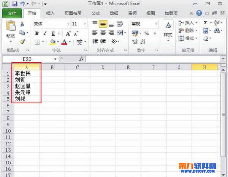228x177 pixels.
Task: Switch to the 页面布局 (Page Layout) tab
Action: 73,13
